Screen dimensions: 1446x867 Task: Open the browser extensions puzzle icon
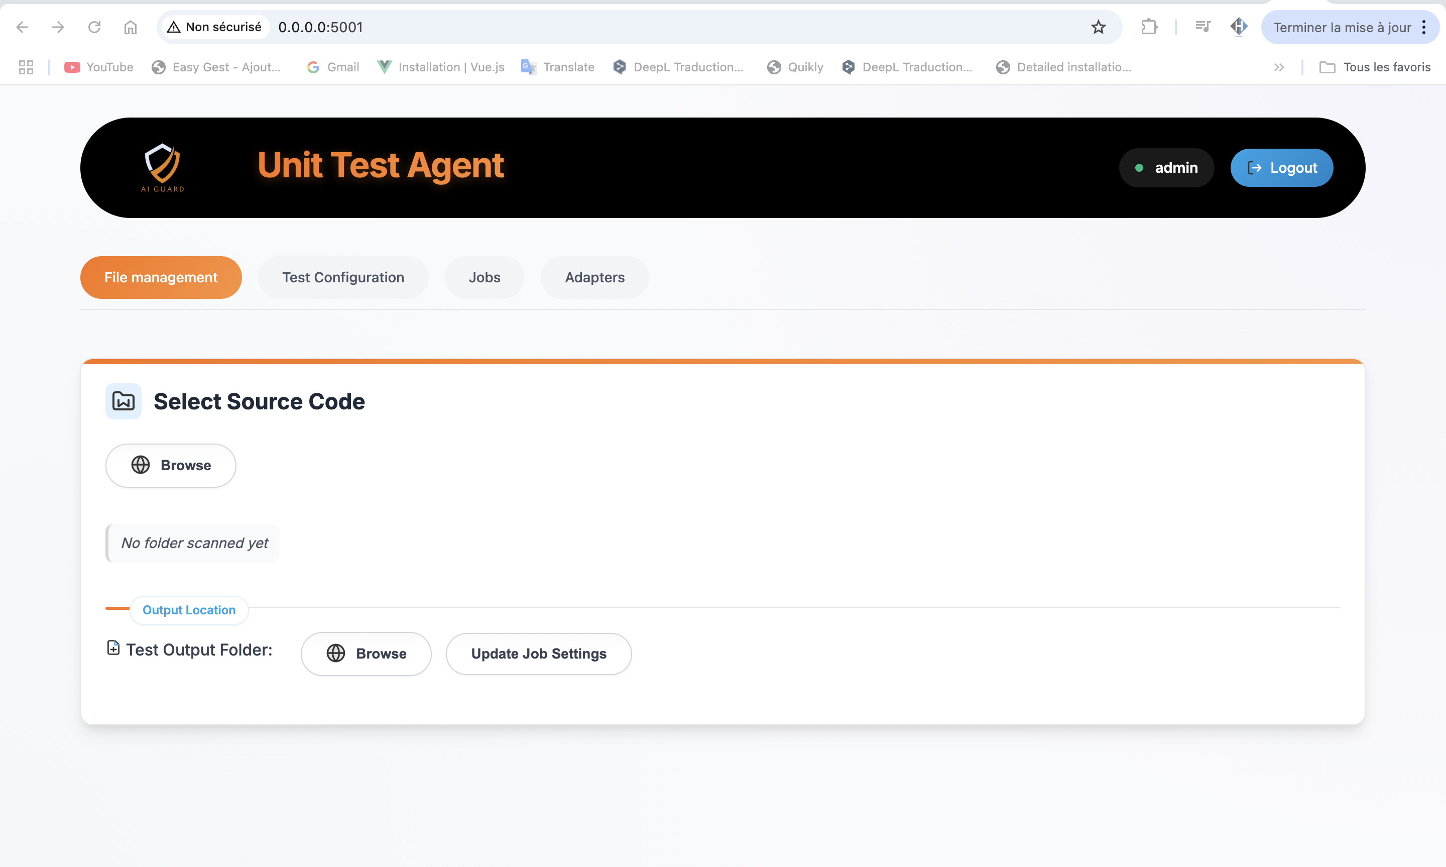click(1149, 27)
